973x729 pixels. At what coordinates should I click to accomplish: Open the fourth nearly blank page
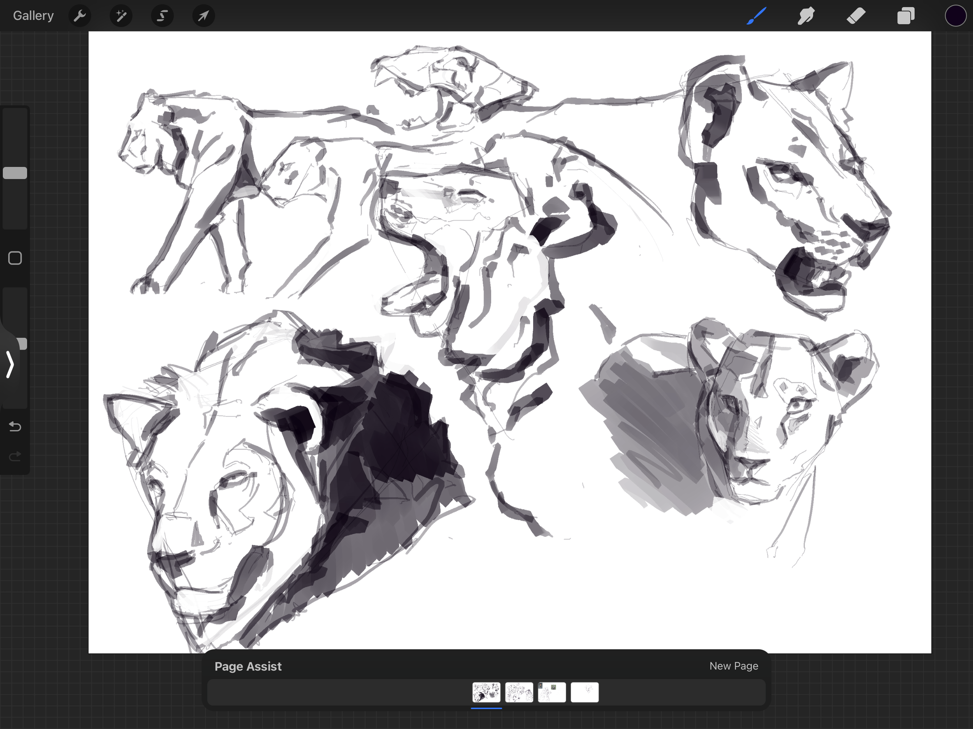[585, 692]
